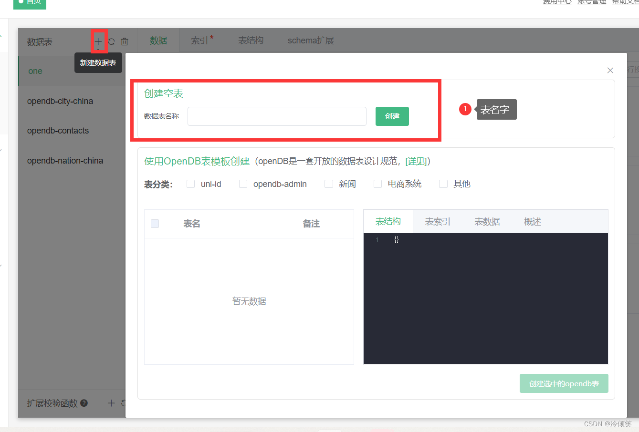
Task: Tick the select-all checkbox in the 表名 header
Action: (155, 224)
